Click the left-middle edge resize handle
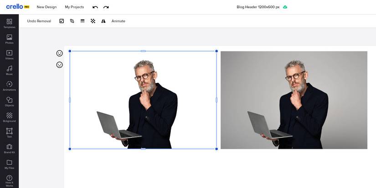This screenshot has width=376, height=188. 70,100
